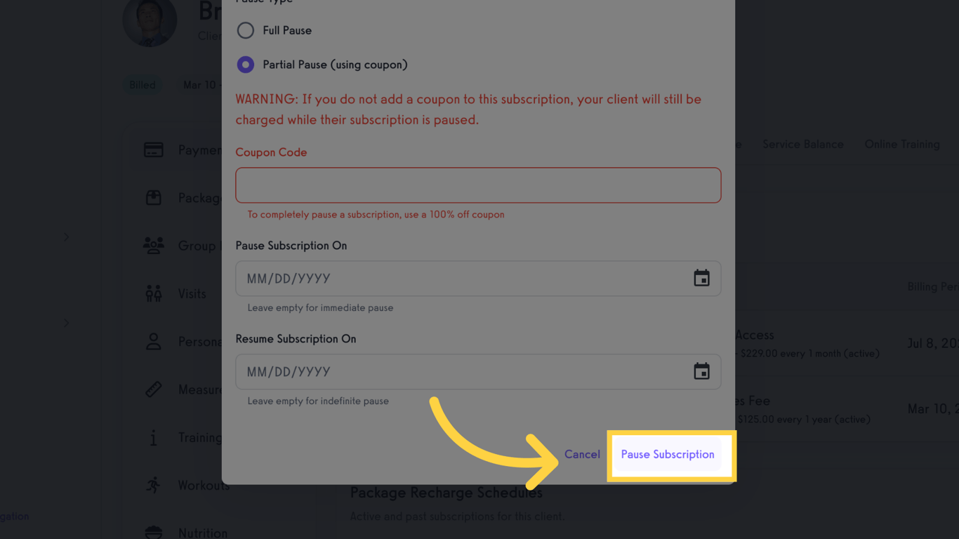This screenshot has width=959, height=539.
Task: Select the Payments sidebar icon
Action: [153, 149]
